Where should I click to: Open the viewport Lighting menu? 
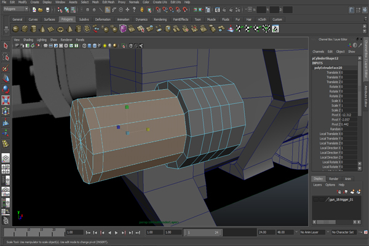41,40
